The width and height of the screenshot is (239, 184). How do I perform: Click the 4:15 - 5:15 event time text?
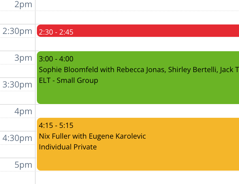[x=56, y=126]
